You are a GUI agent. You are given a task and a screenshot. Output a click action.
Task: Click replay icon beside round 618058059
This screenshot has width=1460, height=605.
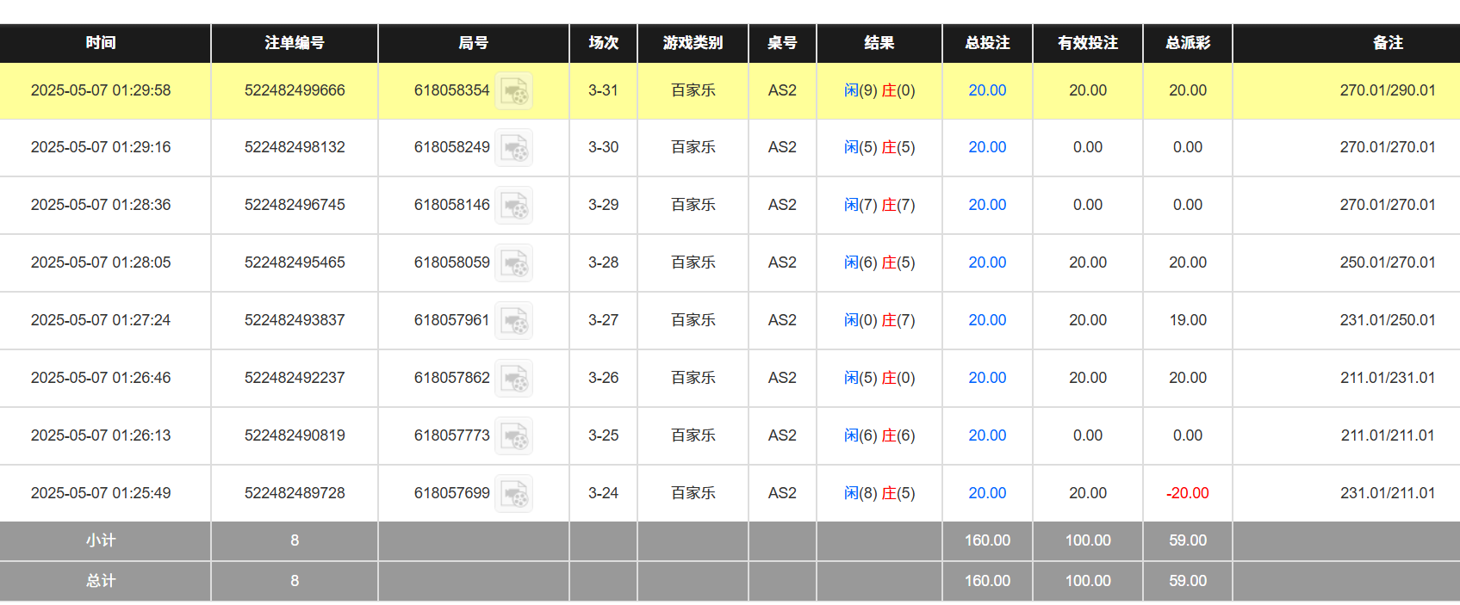[514, 263]
